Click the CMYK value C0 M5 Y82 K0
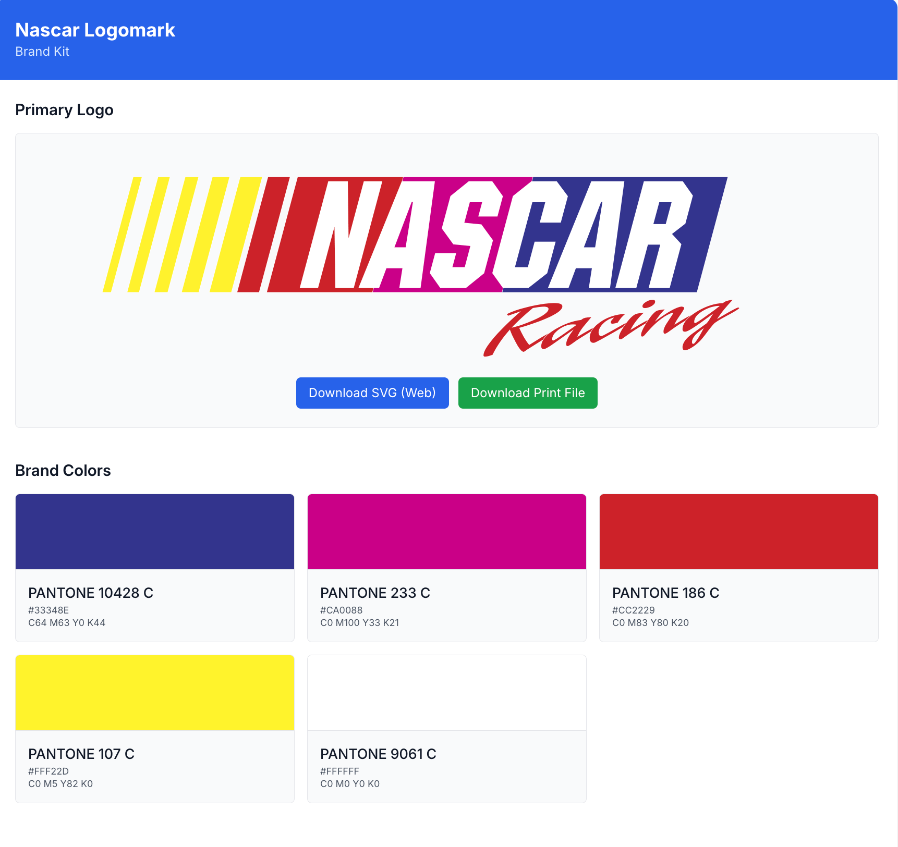The width and height of the screenshot is (898, 847). click(x=60, y=784)
